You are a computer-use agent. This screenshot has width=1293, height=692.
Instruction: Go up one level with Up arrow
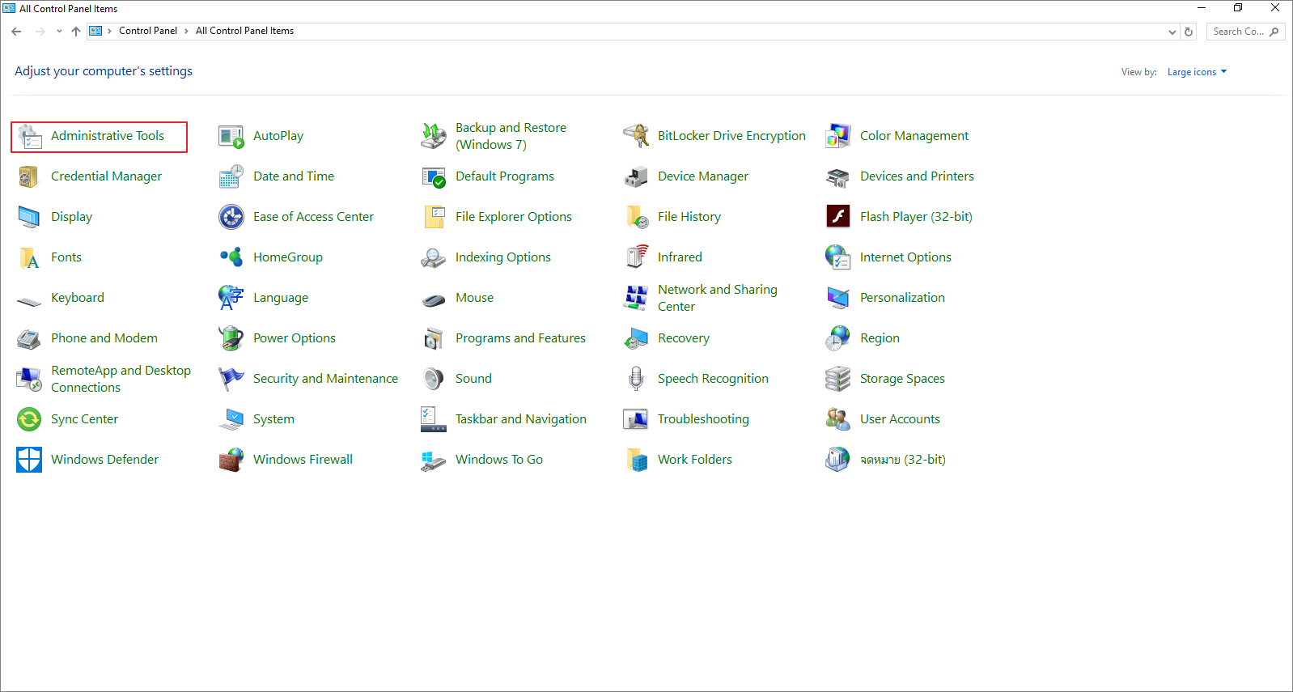76,32
